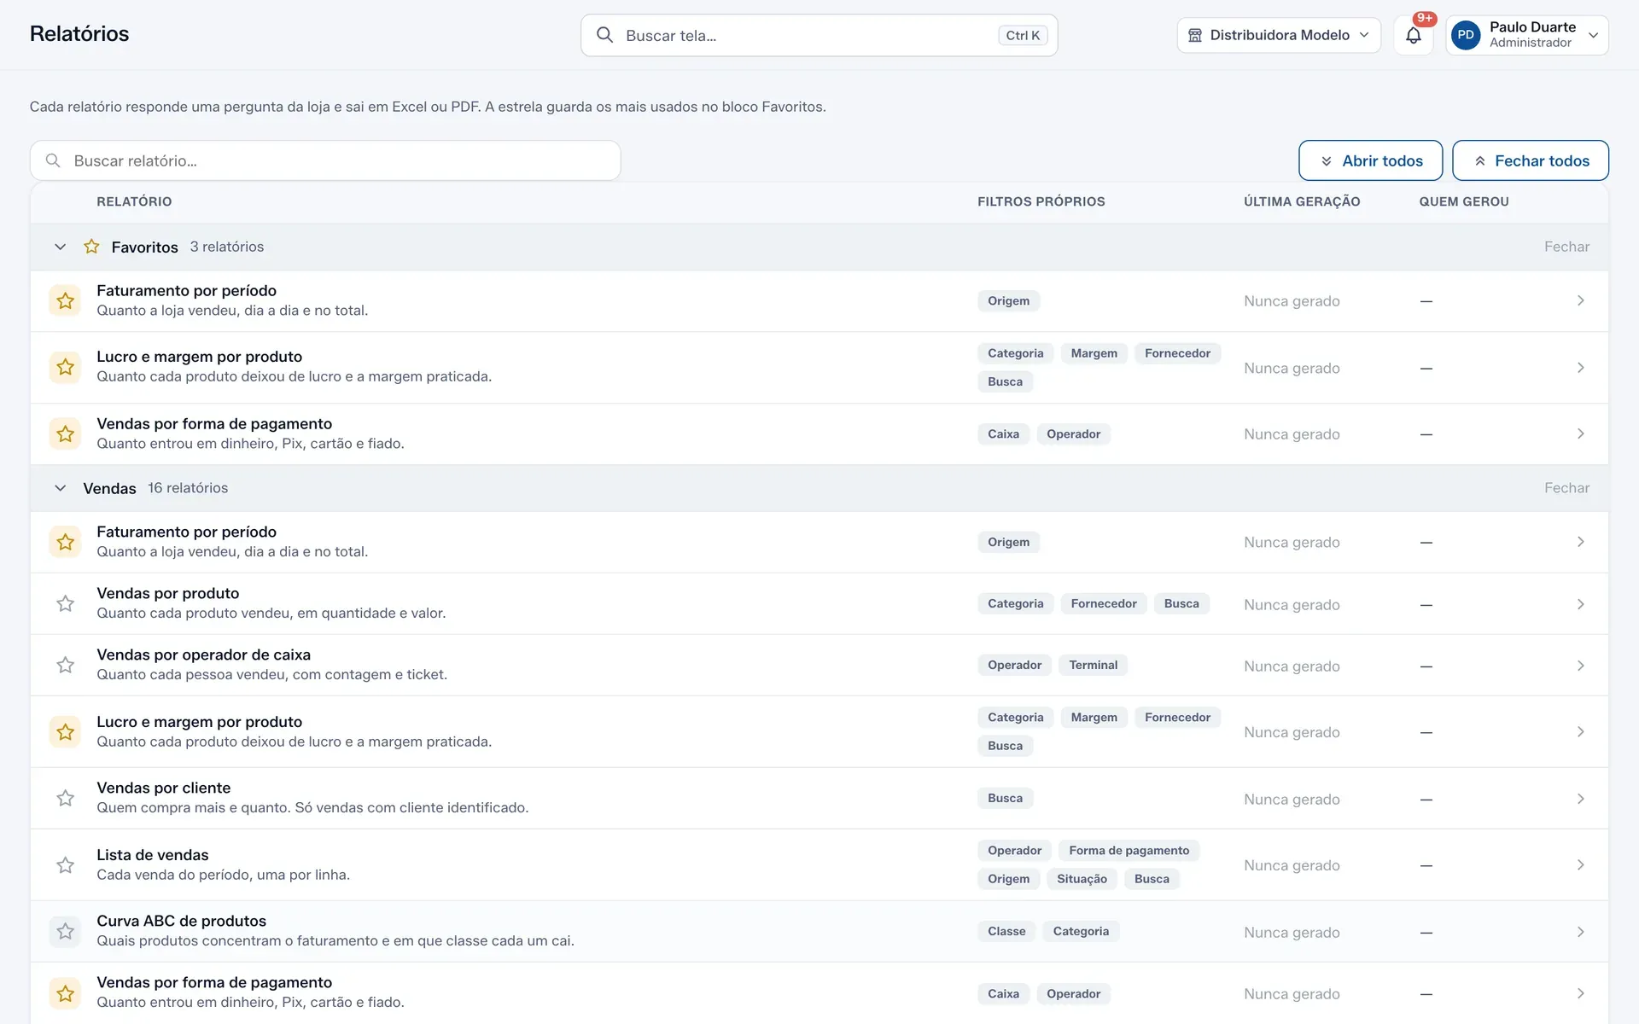
Task: Click the ÚLTIMA GERAÇÃO column header
Action: (1302, 201)
